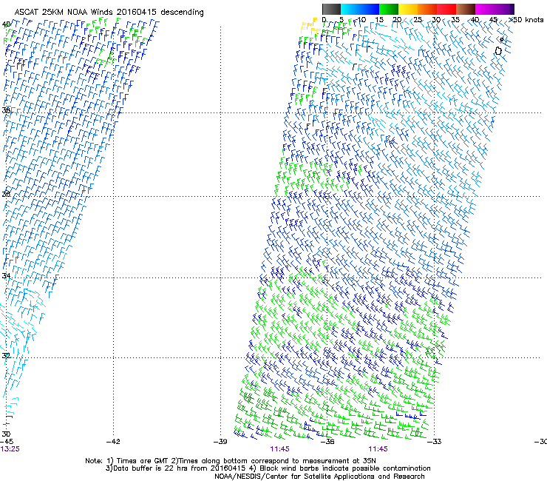Click the longitude label '-36'
The image size is (547, 481).
(327, 442)
